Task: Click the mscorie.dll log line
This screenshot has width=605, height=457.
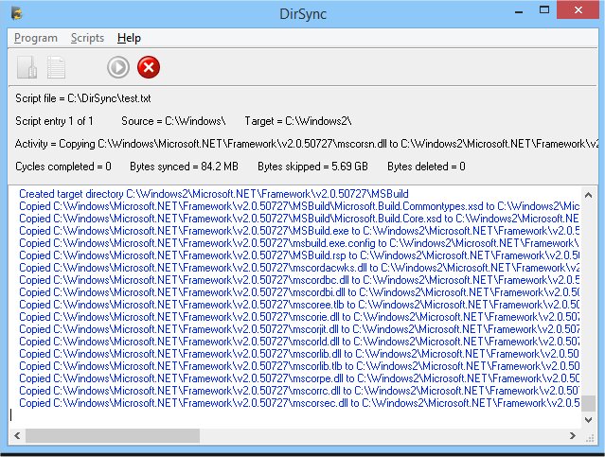Action: coord(299,317)
